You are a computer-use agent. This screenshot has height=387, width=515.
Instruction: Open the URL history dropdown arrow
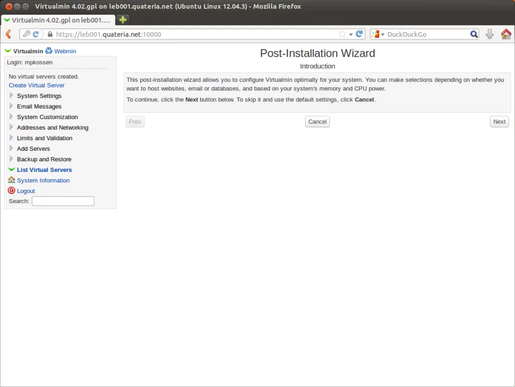coord(351,35)
